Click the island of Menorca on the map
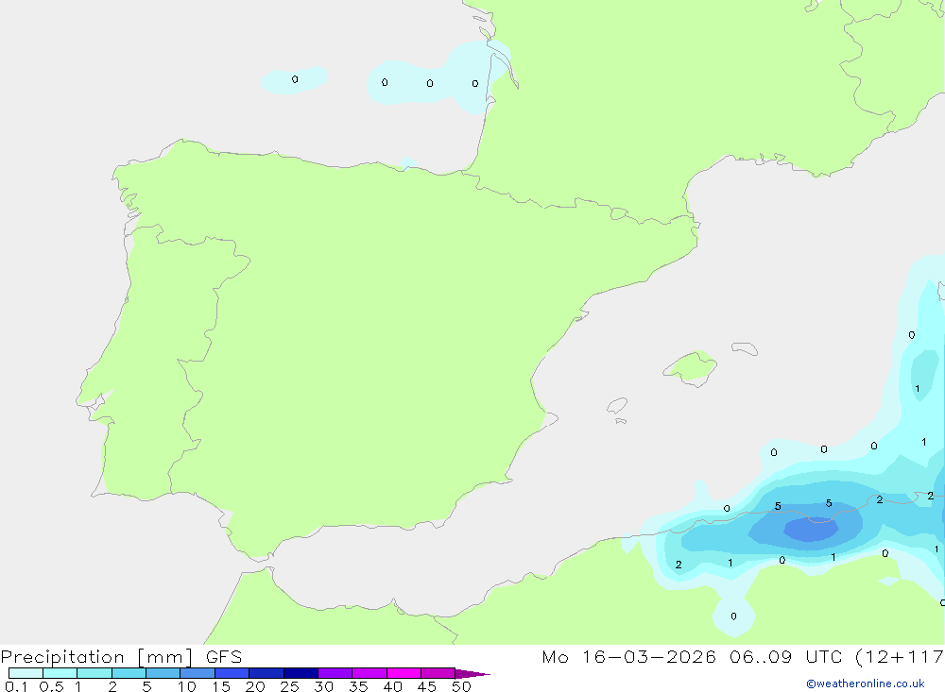 [x=745, y=348]
